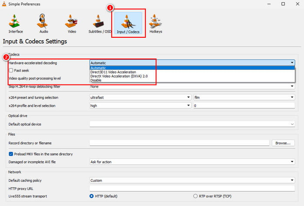Click the VLC cone icon in title bar

coord(4,4)
